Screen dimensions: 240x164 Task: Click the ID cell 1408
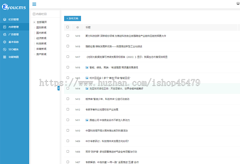pyautogui.click(x=78, y=152)
